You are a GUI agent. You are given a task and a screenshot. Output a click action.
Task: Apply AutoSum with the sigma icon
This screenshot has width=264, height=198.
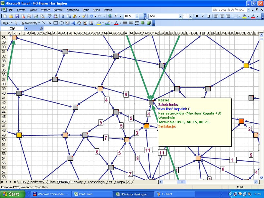coord(116,16)
